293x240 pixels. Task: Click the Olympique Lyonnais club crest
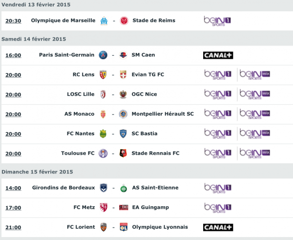(123, 227)
